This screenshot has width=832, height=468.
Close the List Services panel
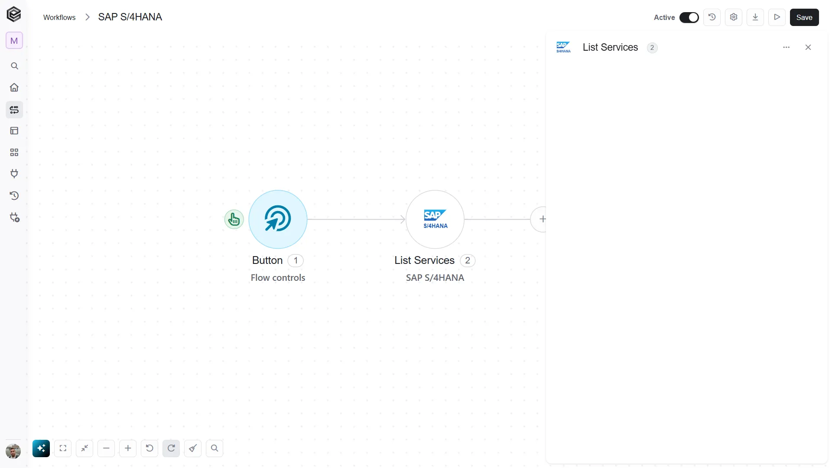click(808, 47)
